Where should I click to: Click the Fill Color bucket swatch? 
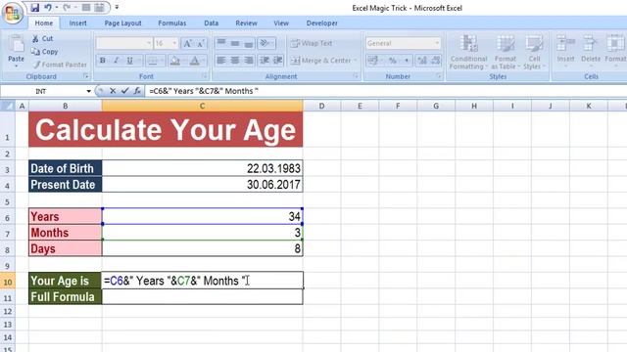point(174,61)
